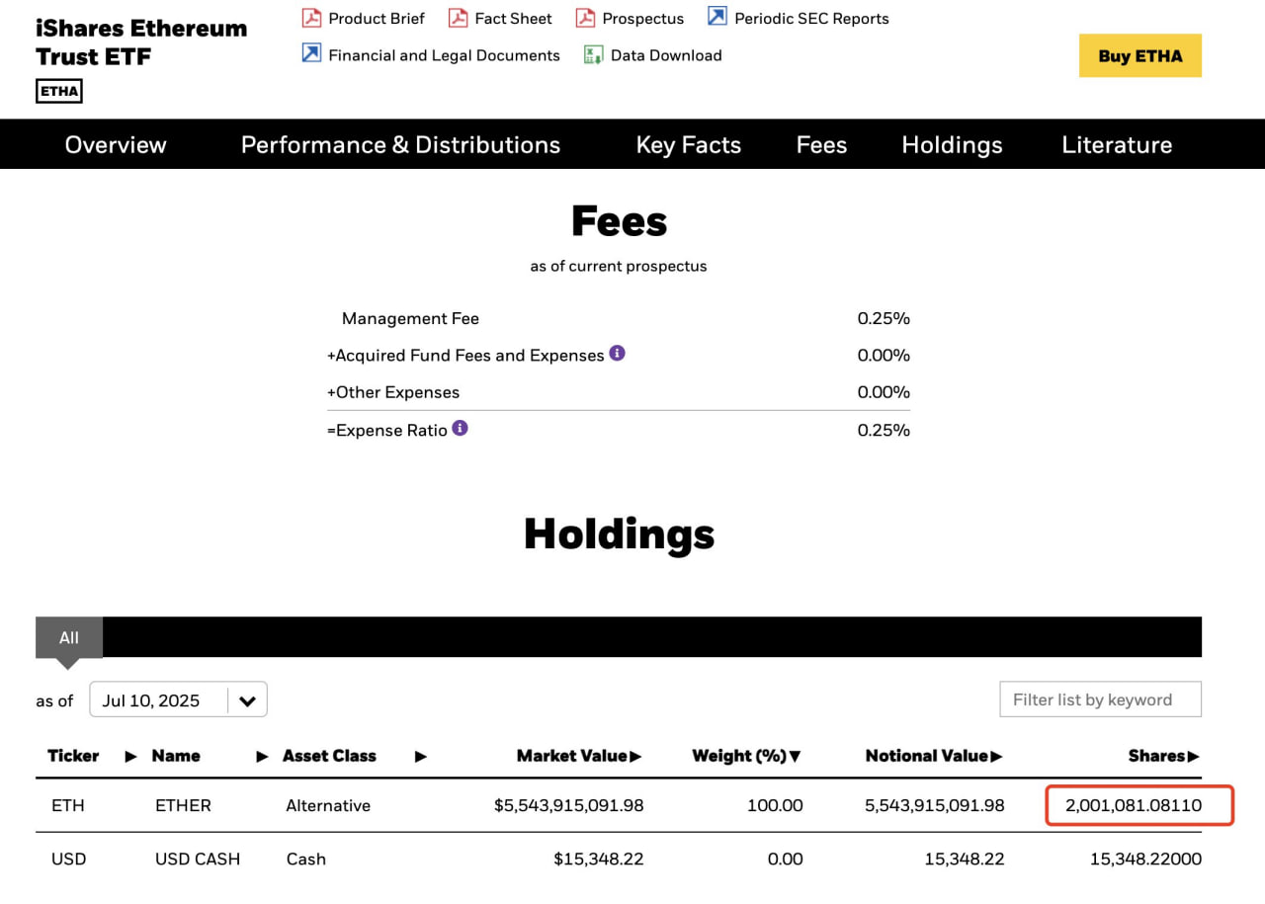Sort holdings by Ticker column

73,756
